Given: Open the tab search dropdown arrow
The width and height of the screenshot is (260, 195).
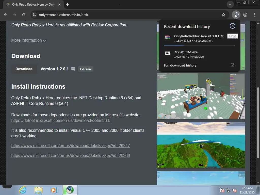Looking at the screenshot, I should click(x=230, y=5).
